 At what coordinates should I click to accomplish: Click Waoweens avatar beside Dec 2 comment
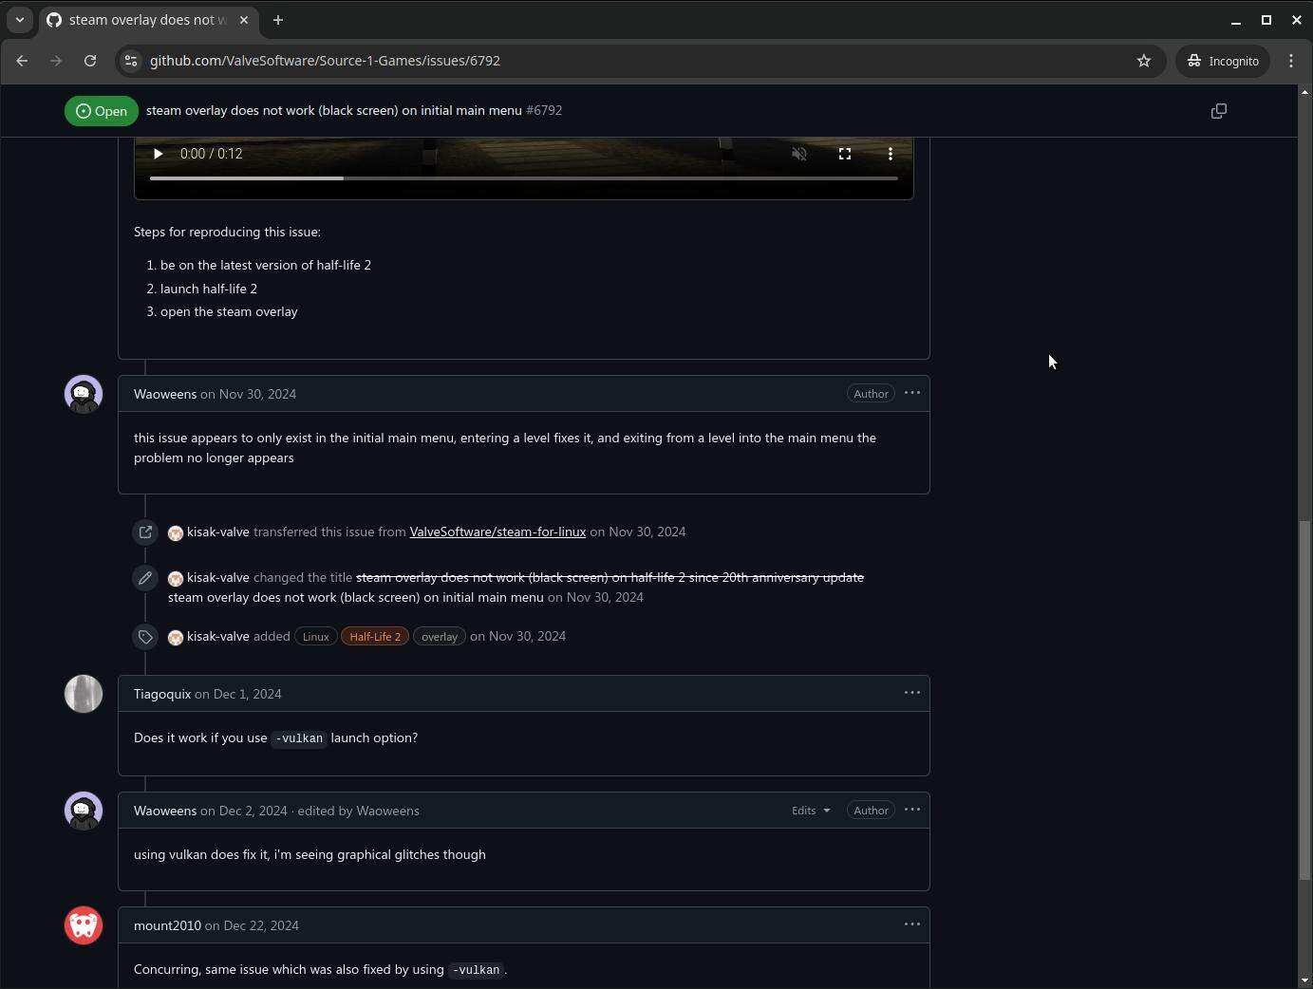[84, 811]
